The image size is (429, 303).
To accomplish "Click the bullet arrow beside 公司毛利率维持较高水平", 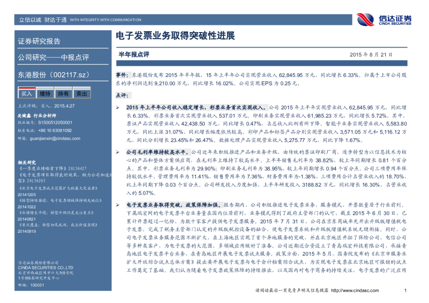I will pos(118,152).
